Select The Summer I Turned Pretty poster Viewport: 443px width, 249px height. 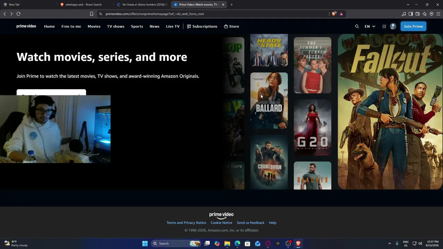pos(313,65)
